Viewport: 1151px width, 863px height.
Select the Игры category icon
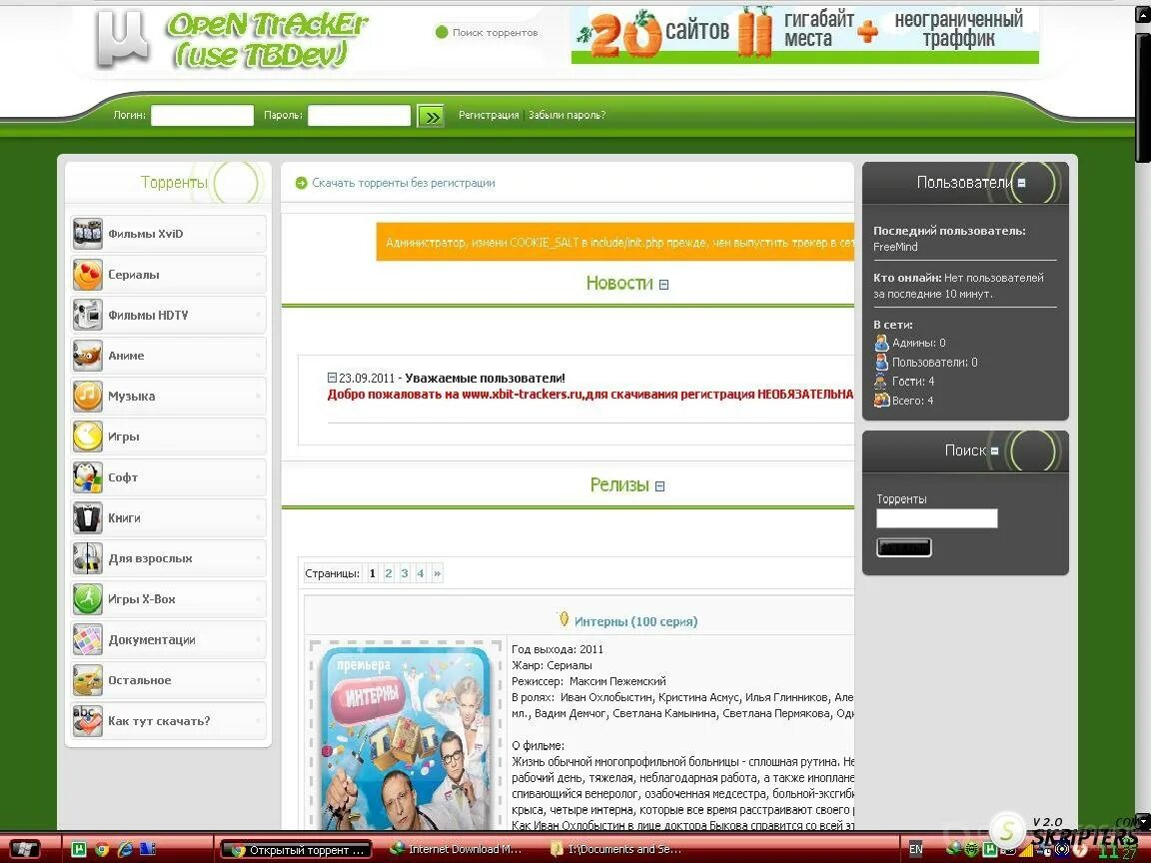[87, 436]
